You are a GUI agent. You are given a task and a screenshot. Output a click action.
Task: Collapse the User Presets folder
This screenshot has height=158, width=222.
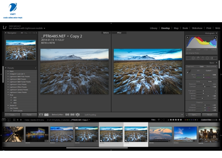tap(8, 108)
